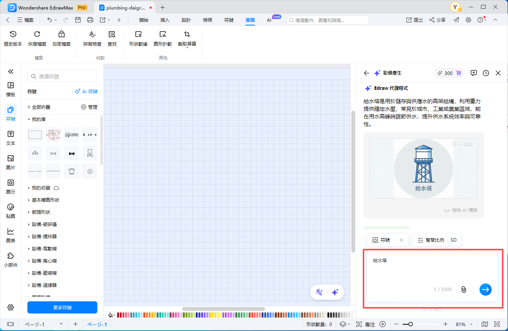Remove the 符號 tag with its X
Screen dimensions: 508x331
[x=402, y=240]
